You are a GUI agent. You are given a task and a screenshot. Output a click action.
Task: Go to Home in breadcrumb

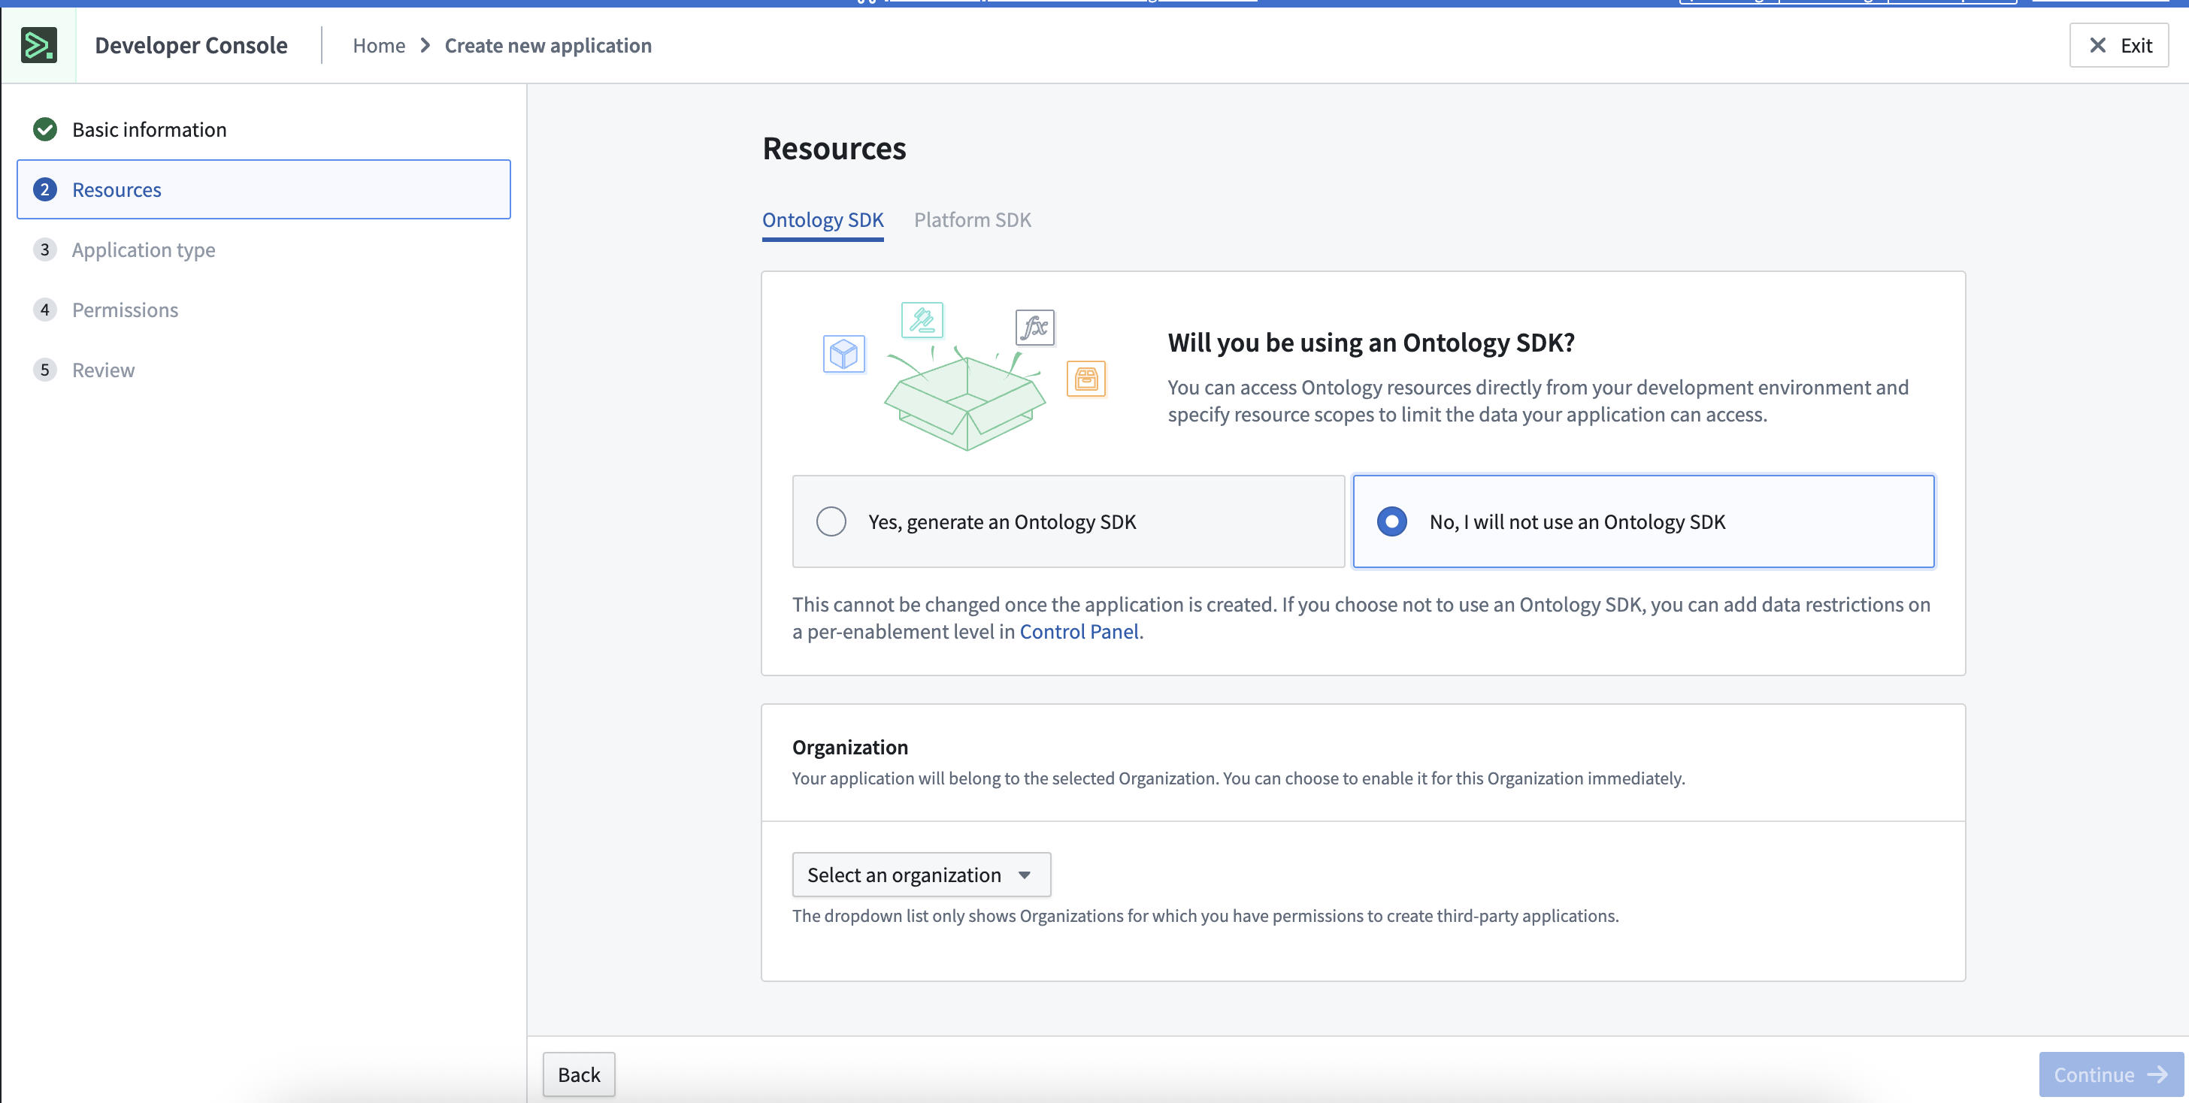pos(379,45)
